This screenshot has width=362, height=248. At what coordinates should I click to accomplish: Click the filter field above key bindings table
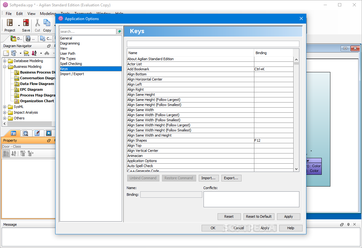[x=213, y=44]
